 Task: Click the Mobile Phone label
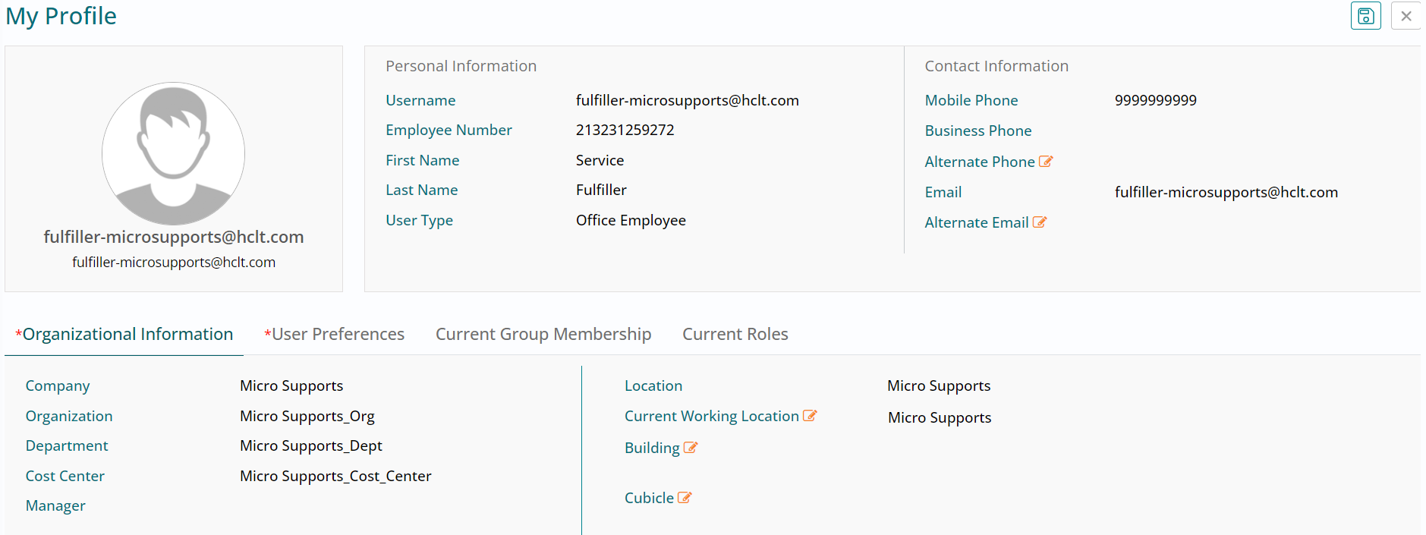(971, 100)
